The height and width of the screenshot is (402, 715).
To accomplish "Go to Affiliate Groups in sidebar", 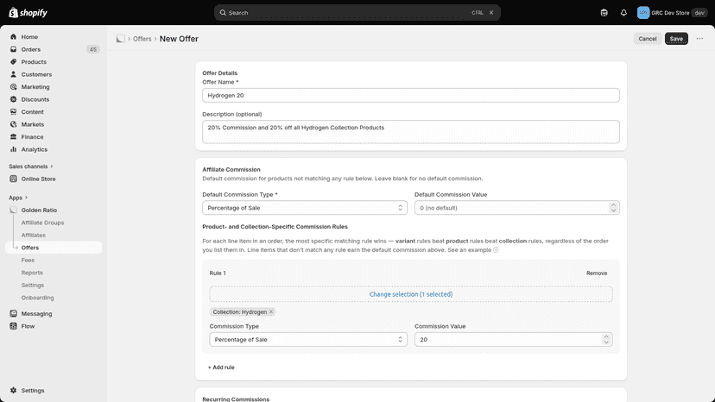I will 42,223.
